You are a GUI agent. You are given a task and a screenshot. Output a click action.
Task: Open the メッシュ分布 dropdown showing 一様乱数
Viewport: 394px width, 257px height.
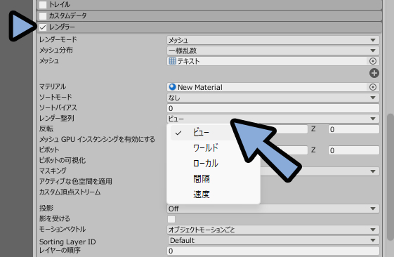(x=273, y=51)
